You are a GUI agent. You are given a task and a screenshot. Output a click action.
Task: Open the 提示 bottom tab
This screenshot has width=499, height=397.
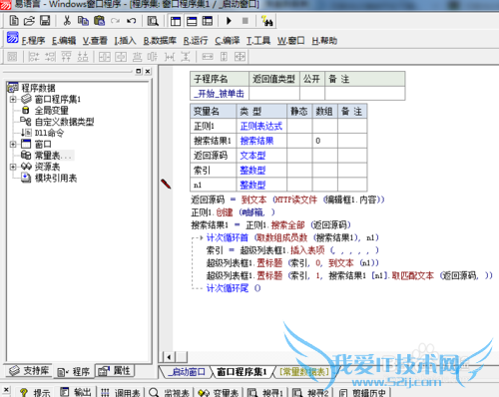coord(35,393)
